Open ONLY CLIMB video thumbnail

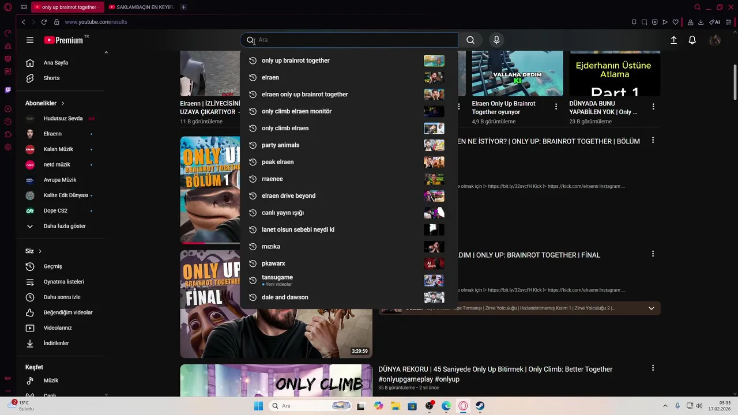(x=276, y=380)
